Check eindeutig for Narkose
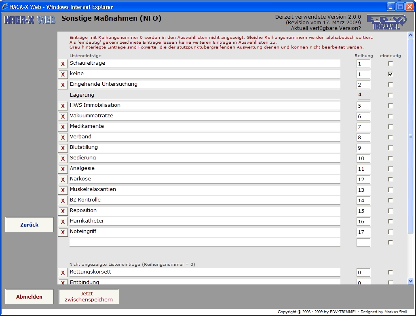 (x=391, y=179)
